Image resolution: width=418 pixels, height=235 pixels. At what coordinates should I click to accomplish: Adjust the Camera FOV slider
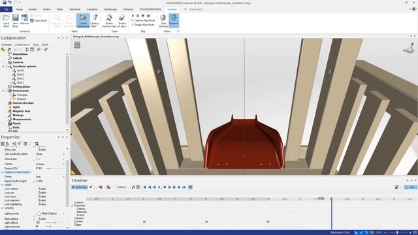tap(50, 168)
